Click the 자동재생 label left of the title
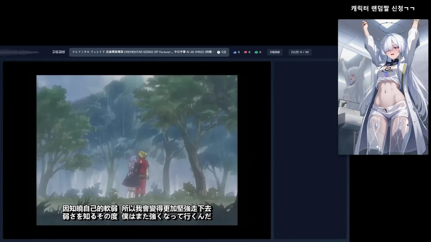Screen dimensions: 431x242 click(x=59, y=52)
